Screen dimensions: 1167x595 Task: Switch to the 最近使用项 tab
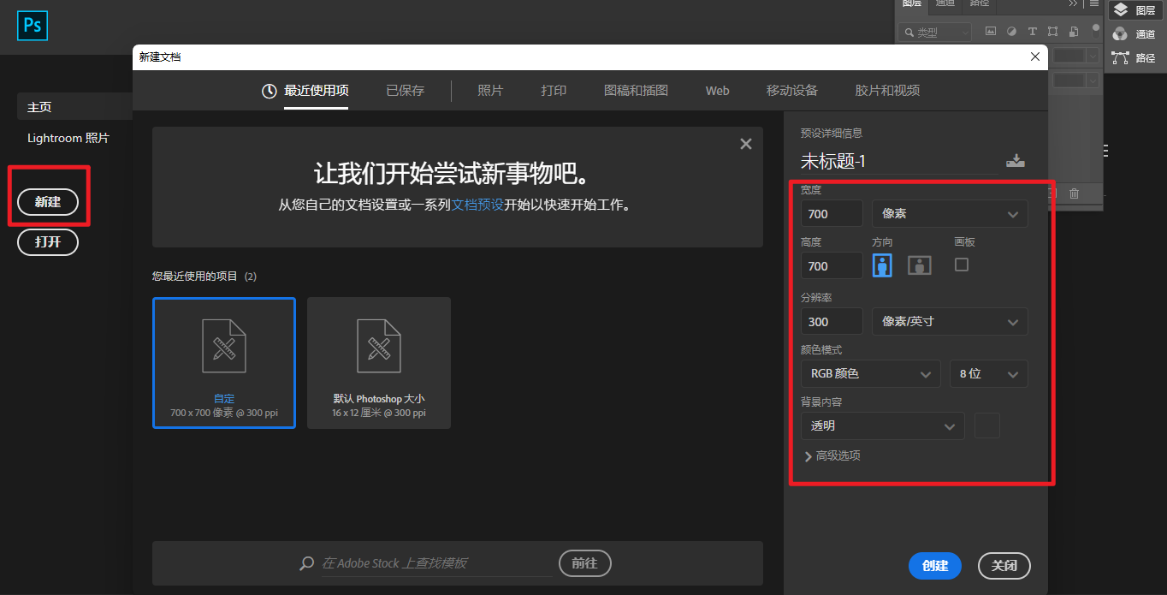(x=316, y=91)
